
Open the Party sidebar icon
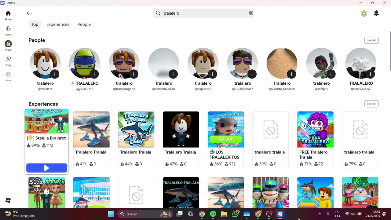8,61
